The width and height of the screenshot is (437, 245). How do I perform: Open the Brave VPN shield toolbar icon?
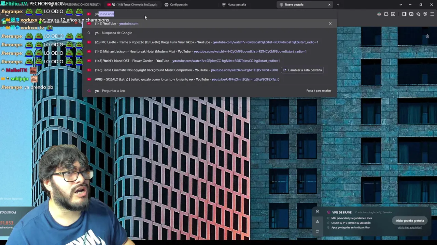(425, 14)
